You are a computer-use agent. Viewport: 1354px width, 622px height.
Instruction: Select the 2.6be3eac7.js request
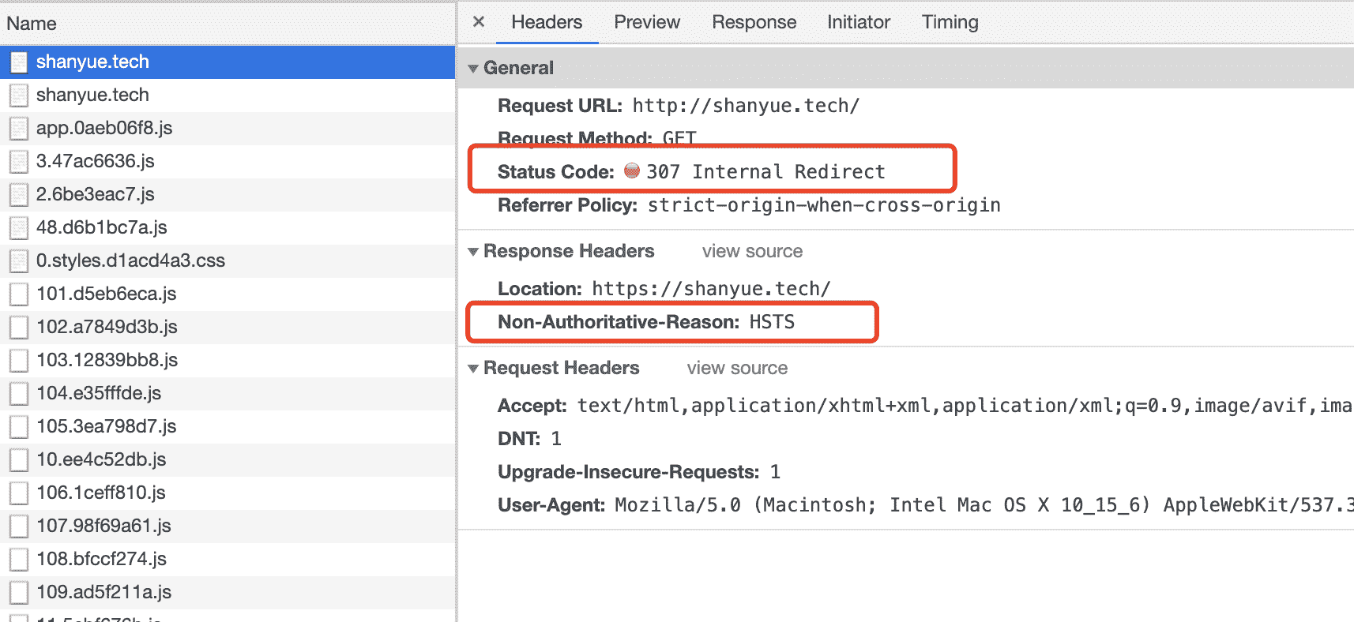[95, 194]
